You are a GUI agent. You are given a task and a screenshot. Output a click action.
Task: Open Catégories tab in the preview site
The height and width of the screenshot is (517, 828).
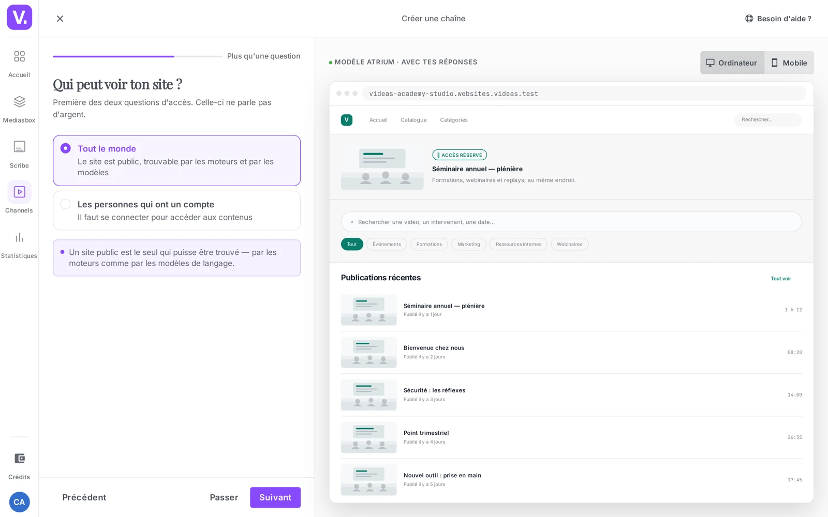coord(454,120)
